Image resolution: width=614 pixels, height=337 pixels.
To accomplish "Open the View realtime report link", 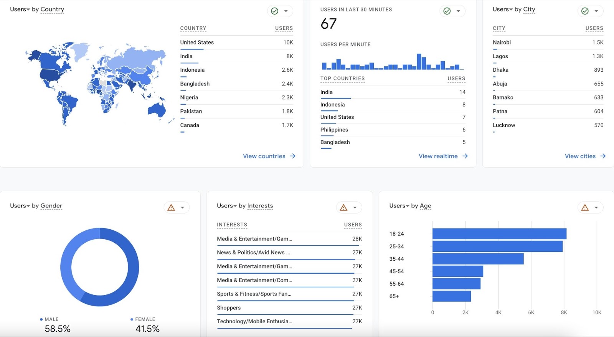I will tap(438, 156).
